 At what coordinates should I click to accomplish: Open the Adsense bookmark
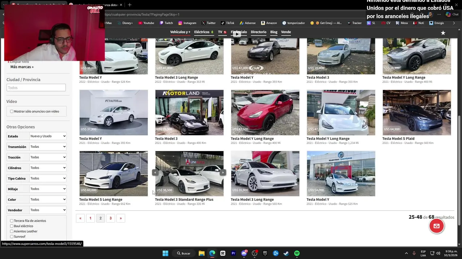pyautogui.click(x=248, y=23)
